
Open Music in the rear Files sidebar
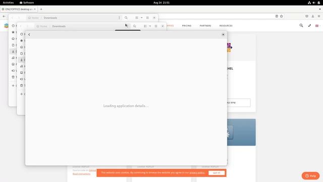point(13,58)
